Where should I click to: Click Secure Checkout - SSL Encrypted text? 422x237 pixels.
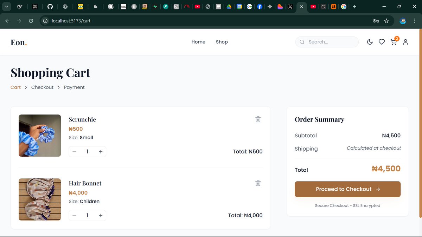pos(347,206)
